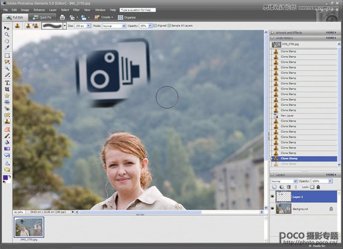
Task: Select the Zoom tool in the toolbox
Action: tap(7, 34)
